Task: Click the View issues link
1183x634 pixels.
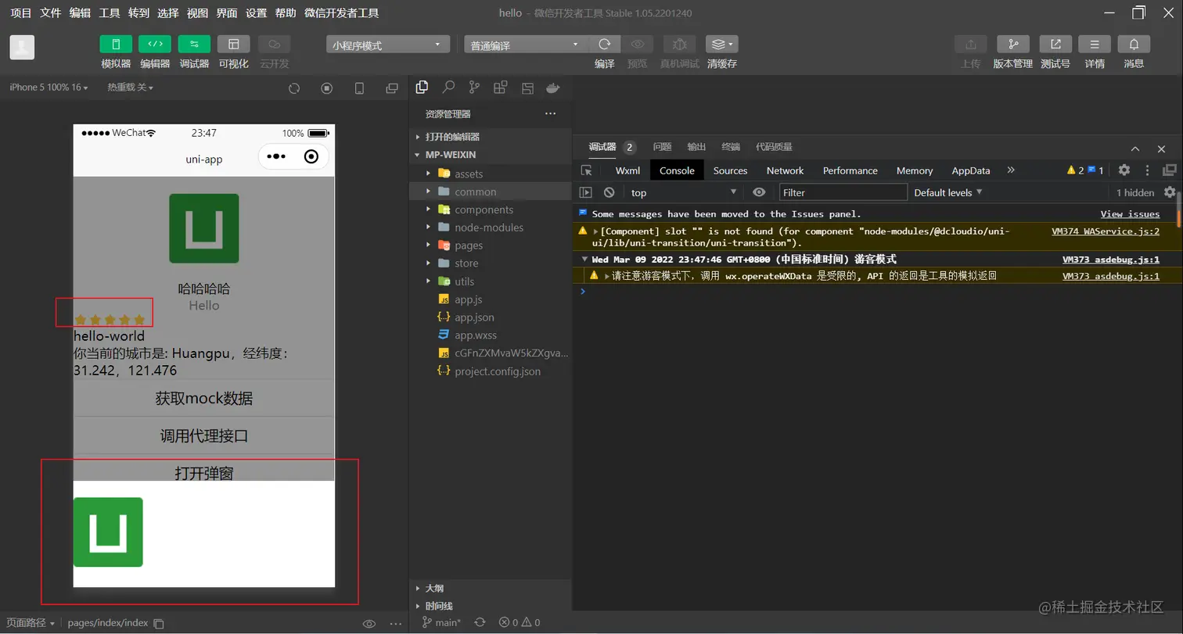Action: (1130, 214)
